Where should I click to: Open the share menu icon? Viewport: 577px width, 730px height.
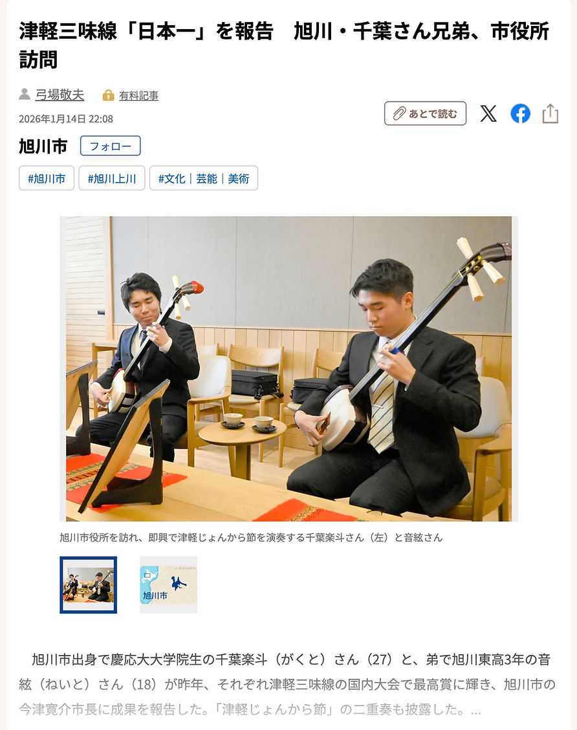click(x=550, y=114)
